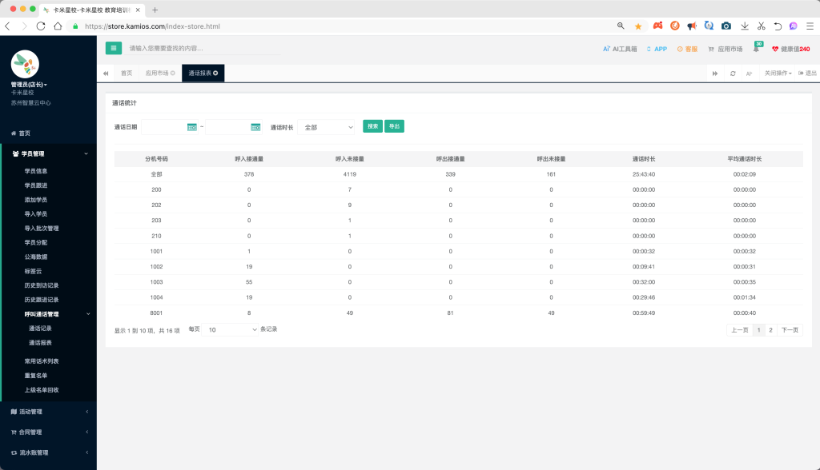Expand the 合同管理 sidebar section
Screen dimensions: 820x470
[49, 432]
